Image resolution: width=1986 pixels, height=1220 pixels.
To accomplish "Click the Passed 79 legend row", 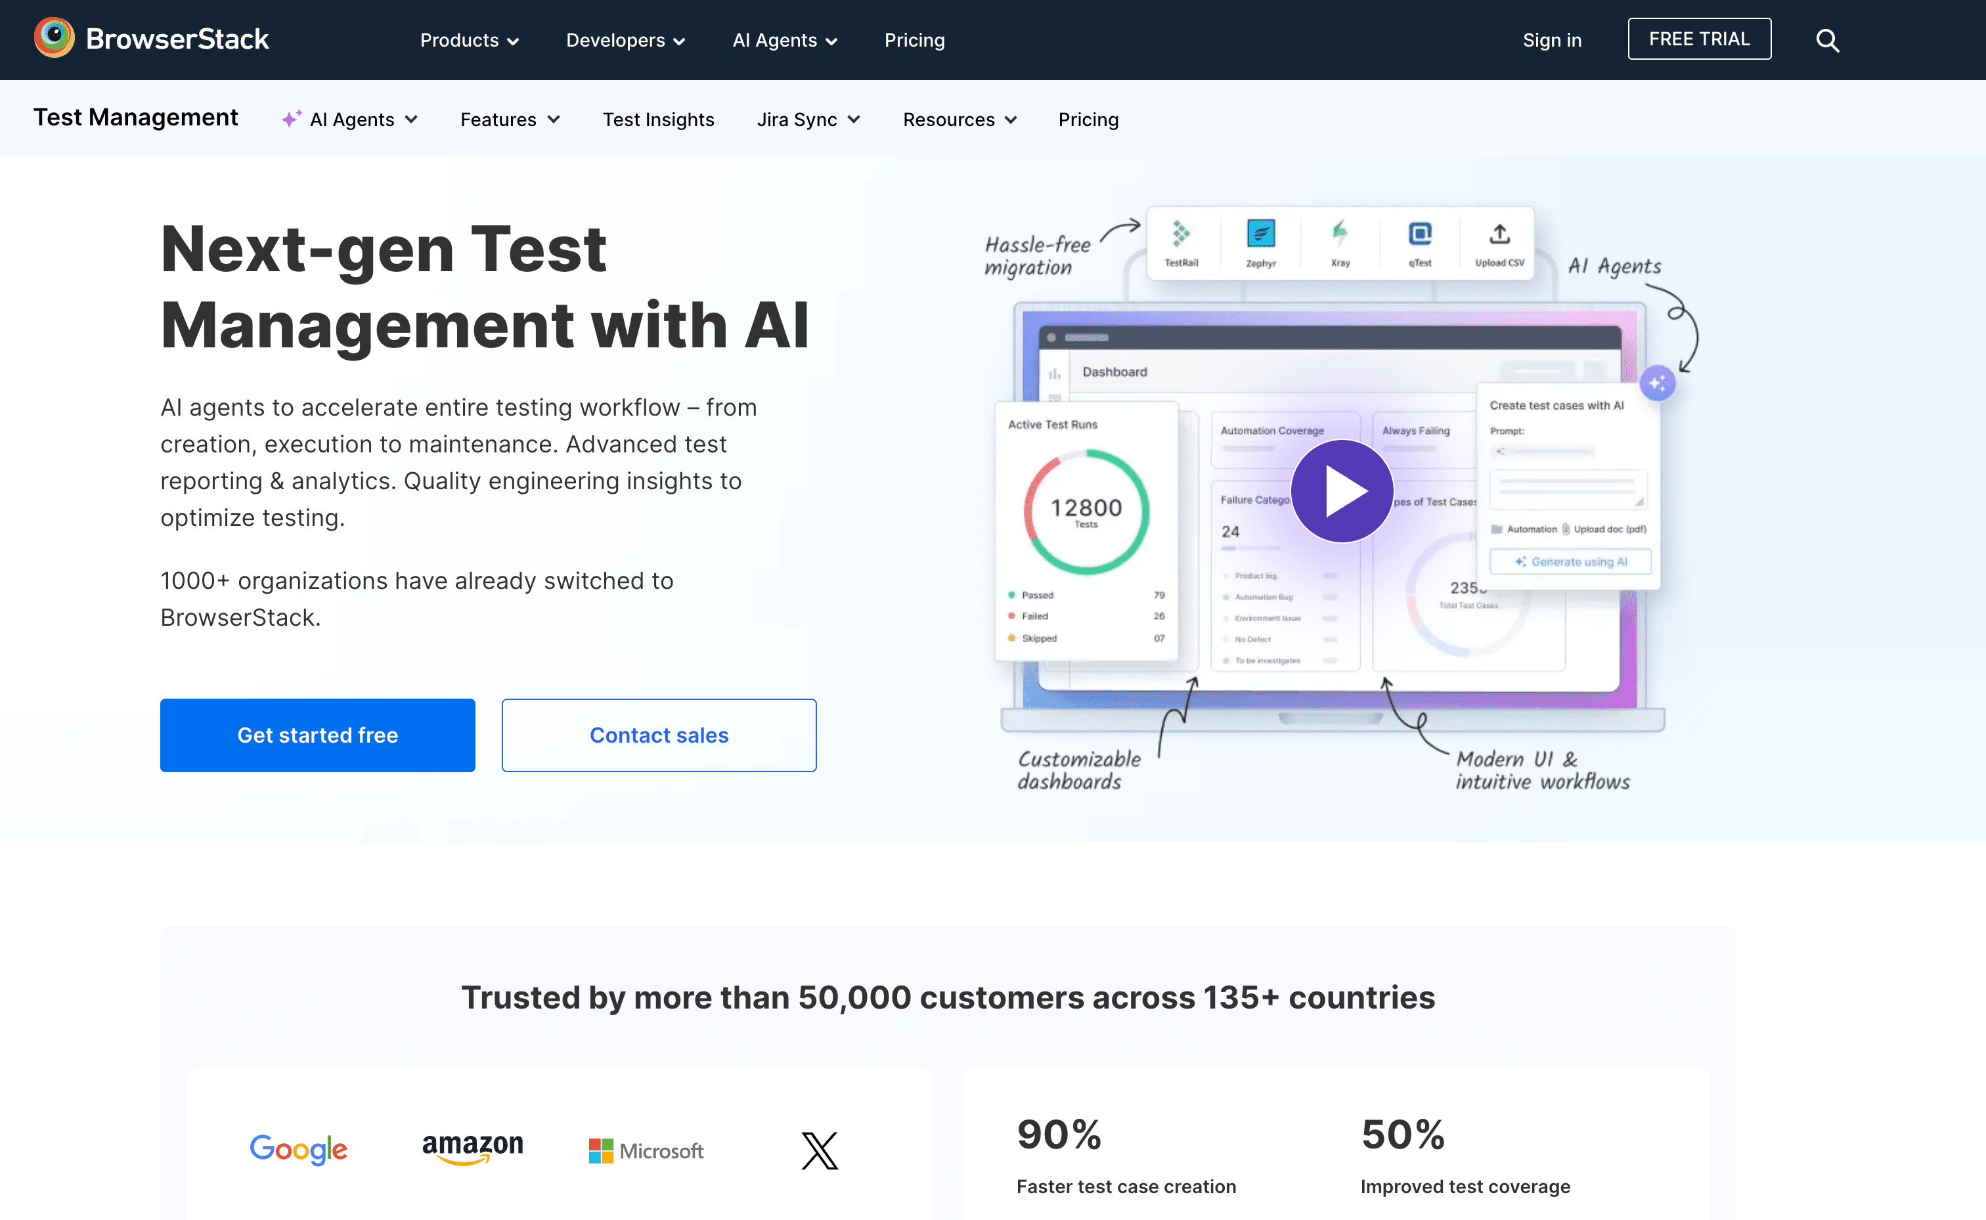I will (1086, 595).
